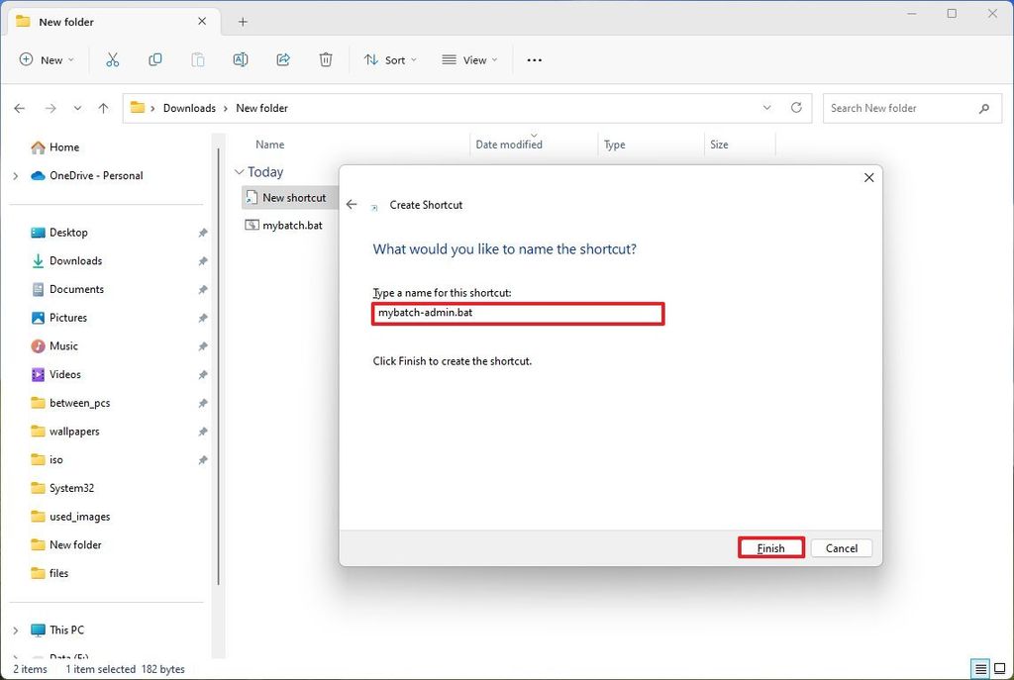Click the Finish button
1014x680 pixels.
770,547
